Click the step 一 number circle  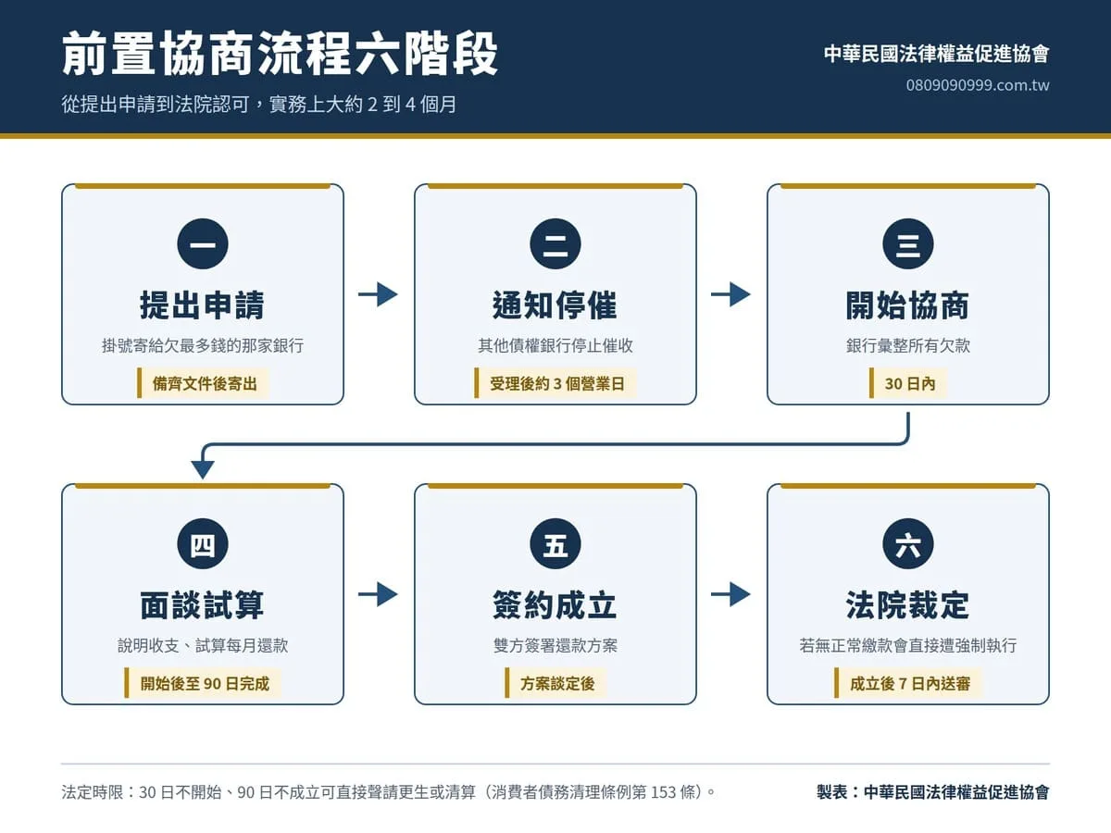[x=202, y=244]
